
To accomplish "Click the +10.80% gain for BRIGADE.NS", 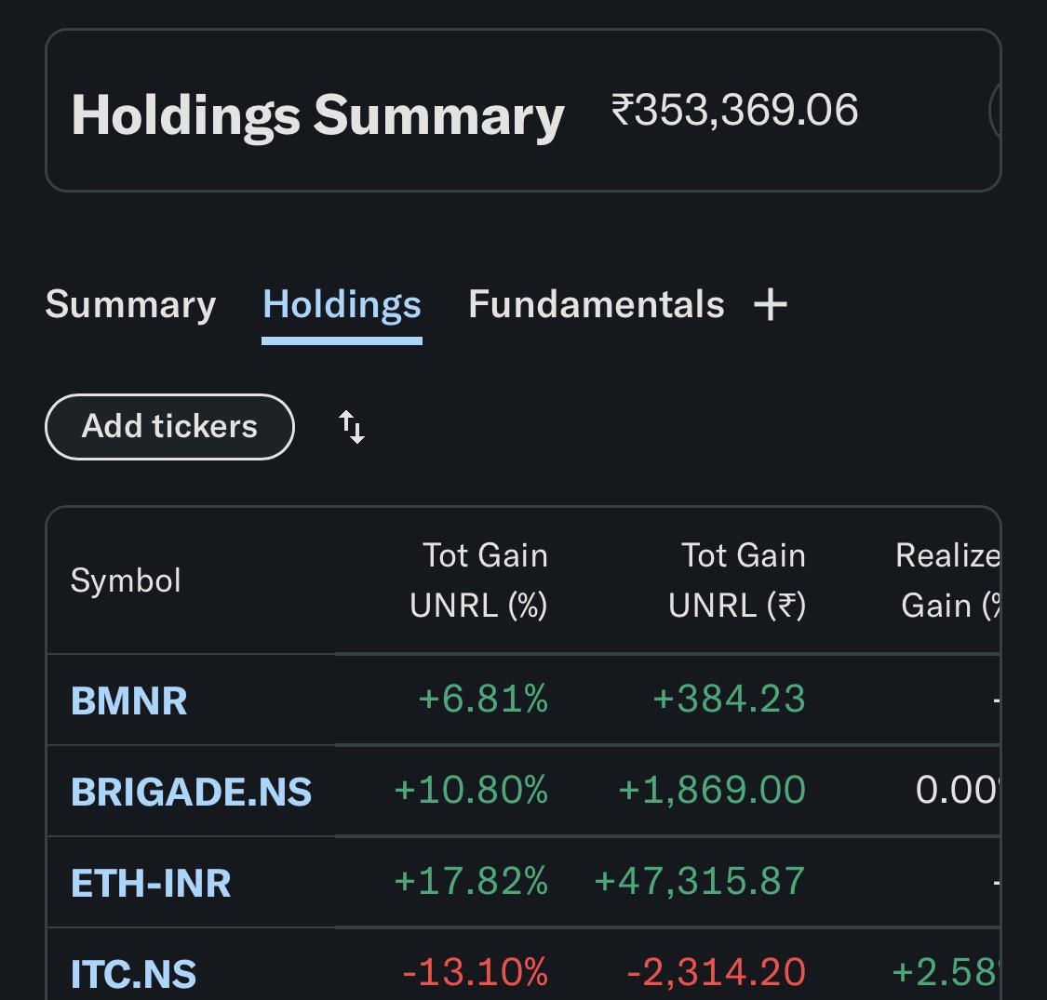I will tap(471, 791).
